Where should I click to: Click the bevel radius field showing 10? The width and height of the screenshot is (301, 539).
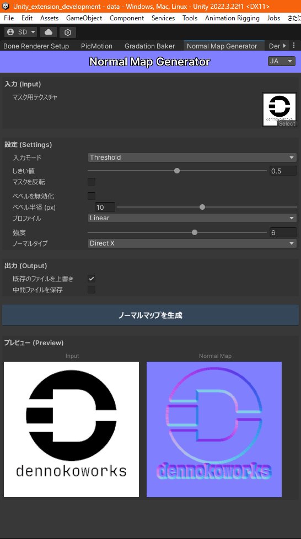pos(105,207)
